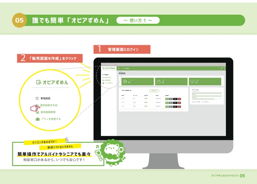Screen dimensions: 257x184
Task: Open 販売図面管理 in the monitor's small sidebar
Action: click(x=106, y=80)
